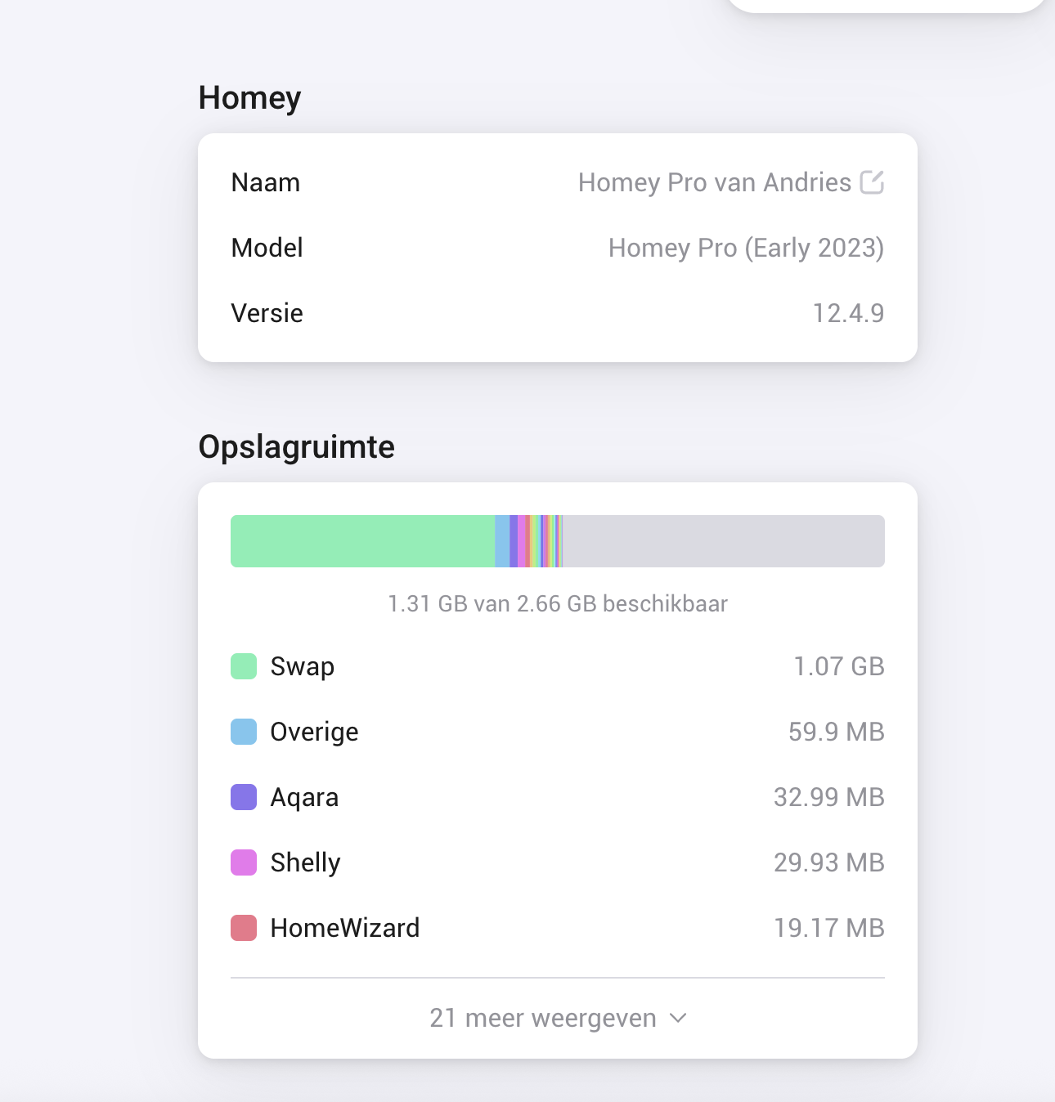Select the Overige storage row label
The height and width of the screenshot is (1102, 1055).
point(314,732)
